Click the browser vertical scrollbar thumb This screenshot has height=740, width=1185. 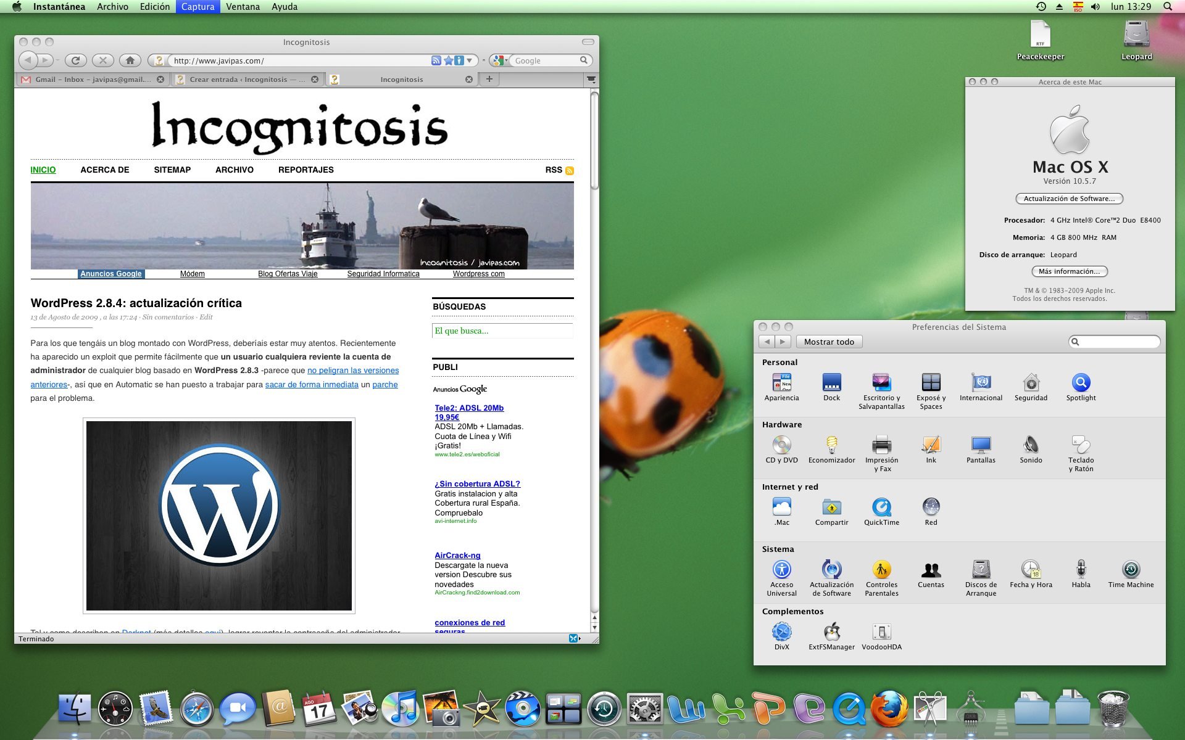(x=594, y=142)
